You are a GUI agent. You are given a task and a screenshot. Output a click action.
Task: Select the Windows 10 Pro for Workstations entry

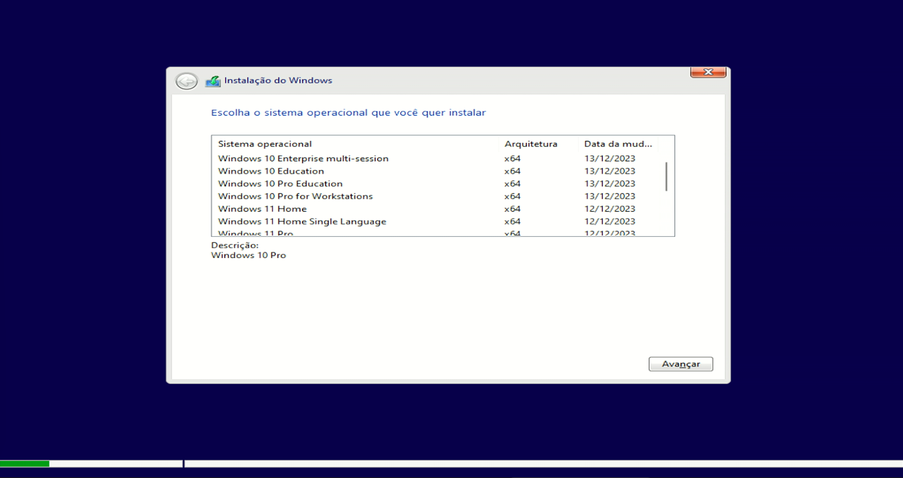(295, 196)
